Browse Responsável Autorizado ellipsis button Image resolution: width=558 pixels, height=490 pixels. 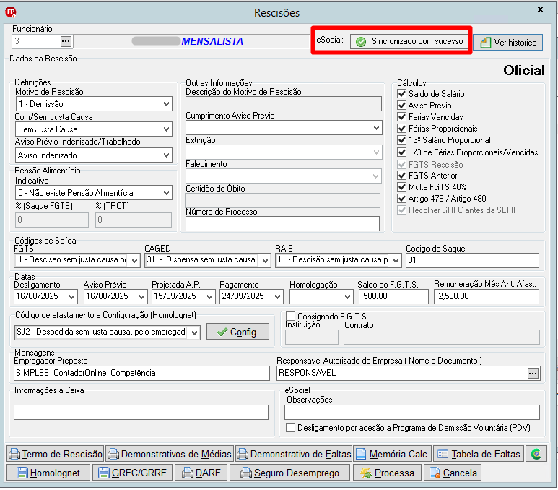click(533, 373)
